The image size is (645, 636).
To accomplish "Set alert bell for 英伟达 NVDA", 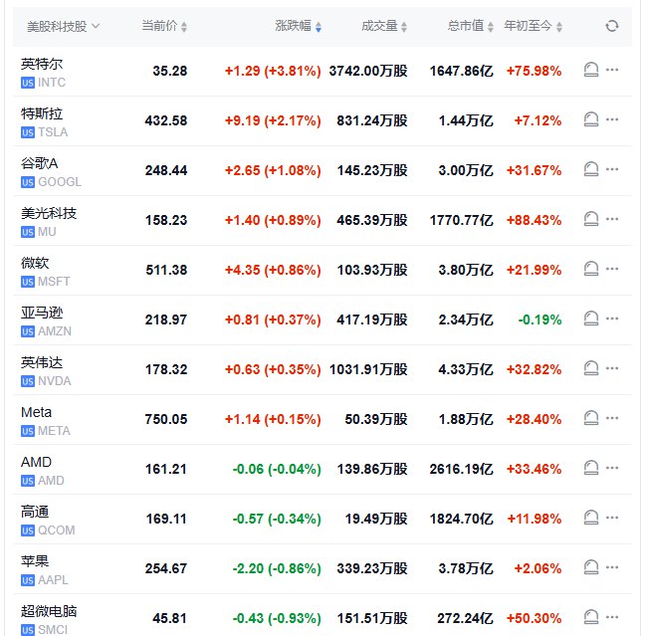I will (591, 368).
